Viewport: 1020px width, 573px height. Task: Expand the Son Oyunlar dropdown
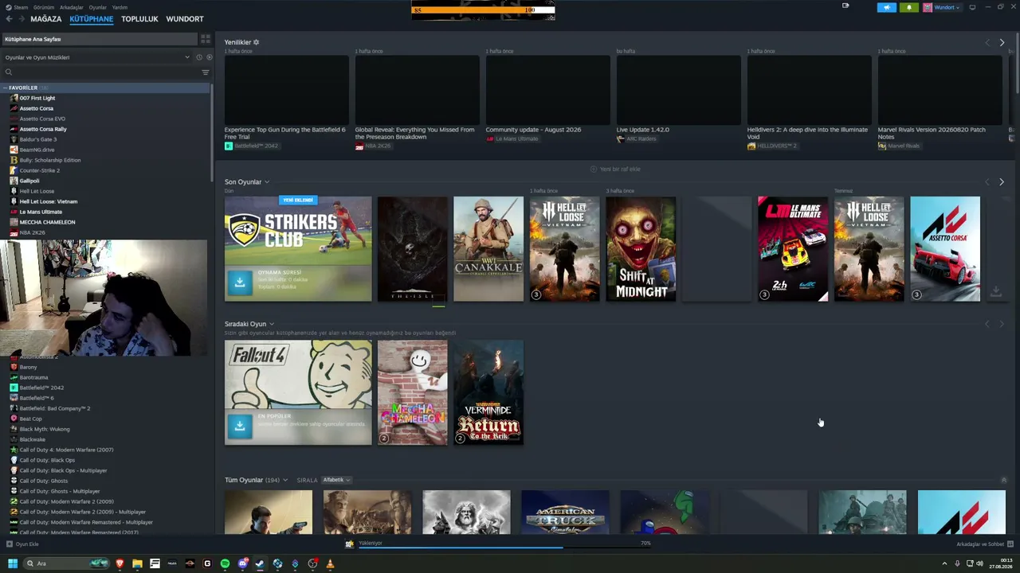(x=267, y=182)
